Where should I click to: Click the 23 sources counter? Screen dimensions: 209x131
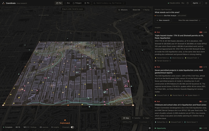[x=44, y=127]
